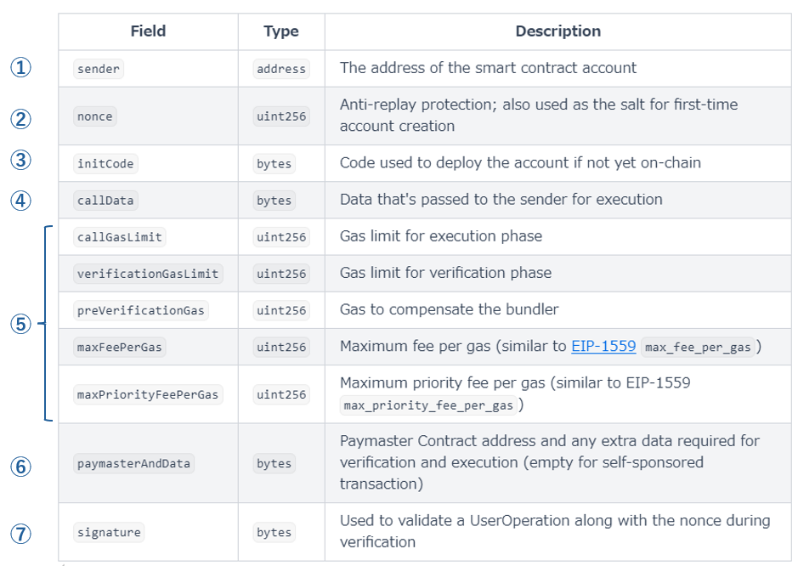Click the initCode field name

(105, 163)
